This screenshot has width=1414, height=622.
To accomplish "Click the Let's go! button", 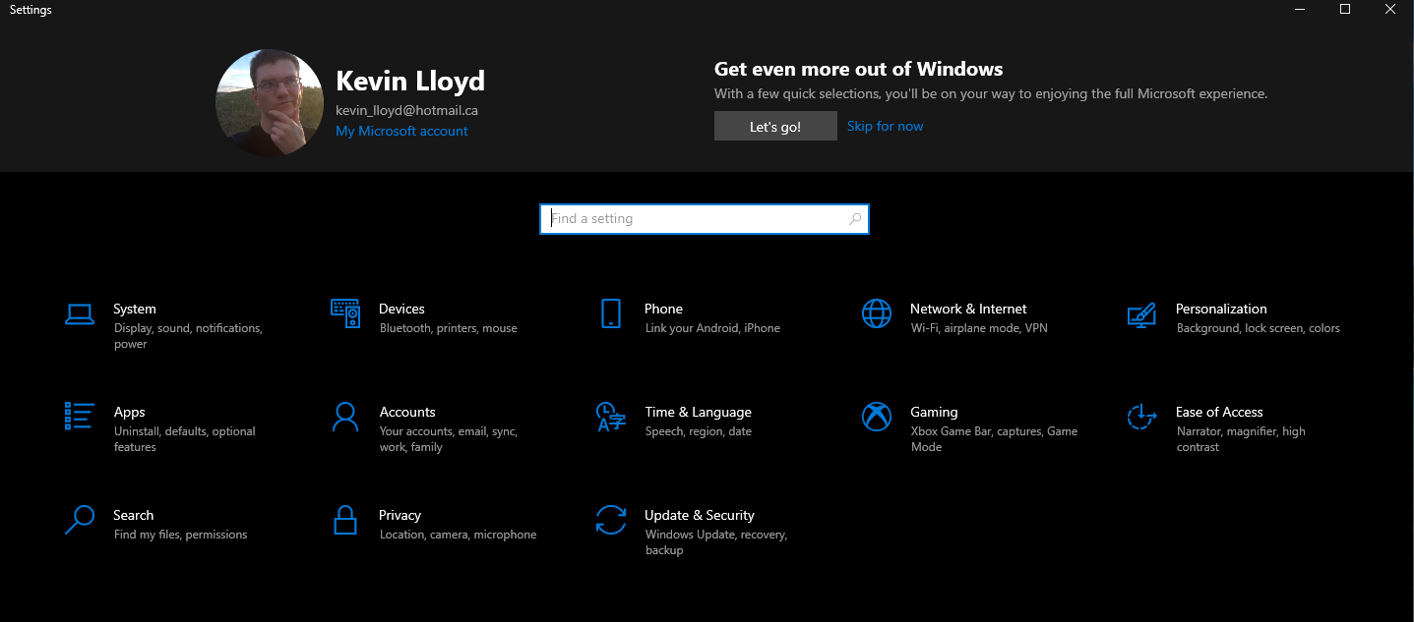I will (x=775, y=126).
